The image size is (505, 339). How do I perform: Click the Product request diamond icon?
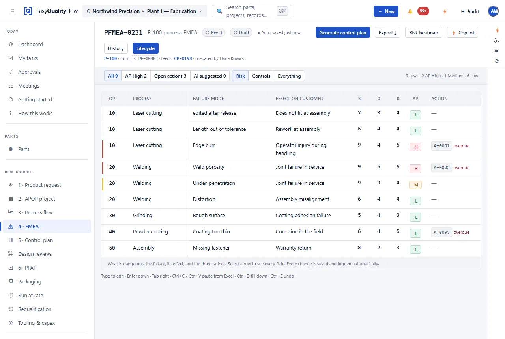pos(11,185)
